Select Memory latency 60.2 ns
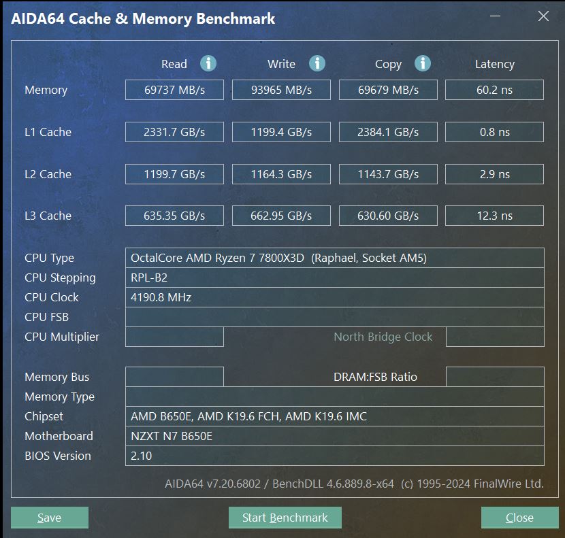Screen dimensions: 565x538 [494, 90]
